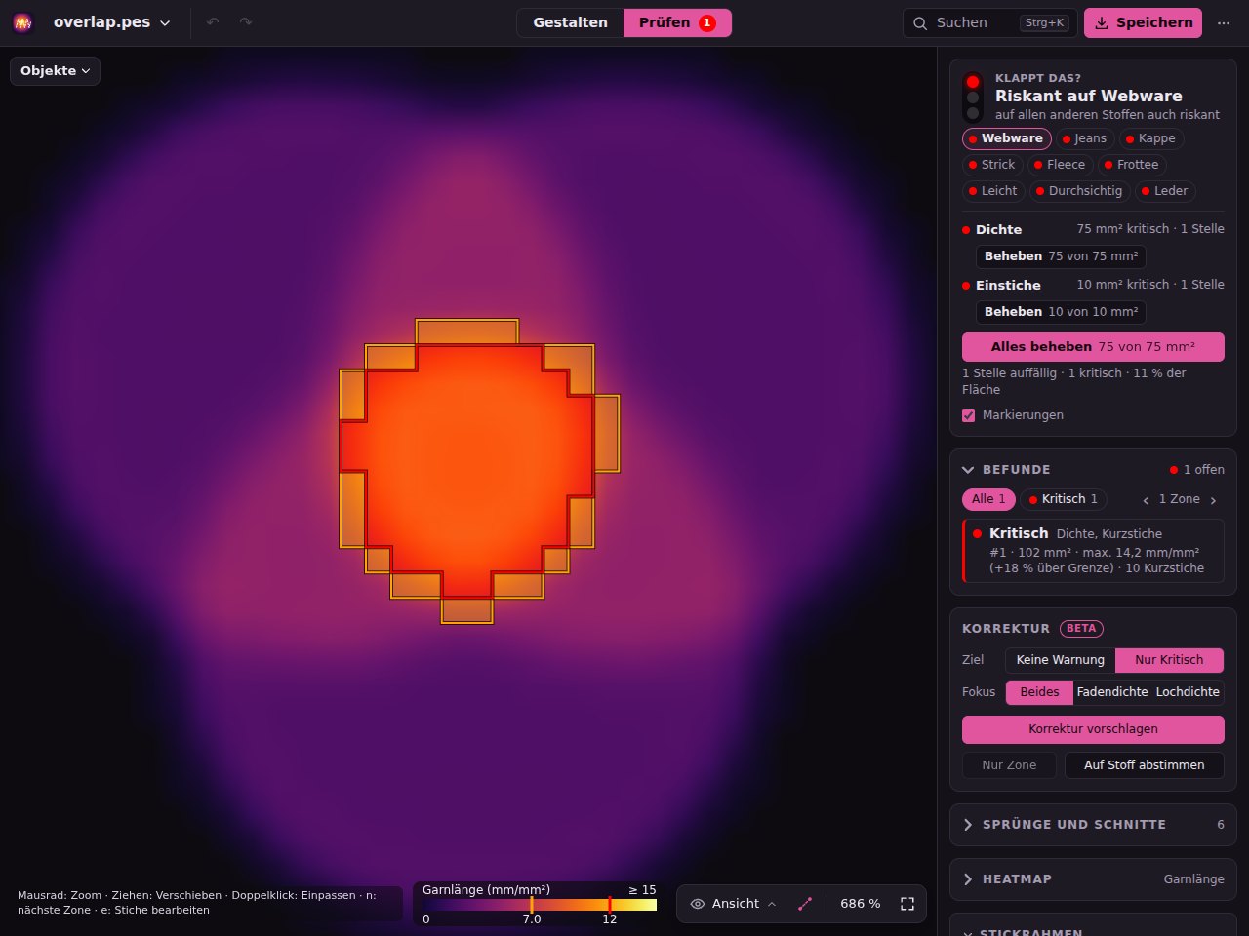Go to the previous zone
Screen dimensions: 1249x936
click(1146, 500)
